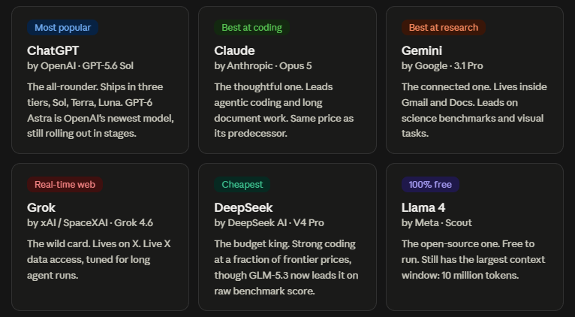Open the Grok card title
The width and height of the screenshot is (575, 317).
[x=41, y=207]
